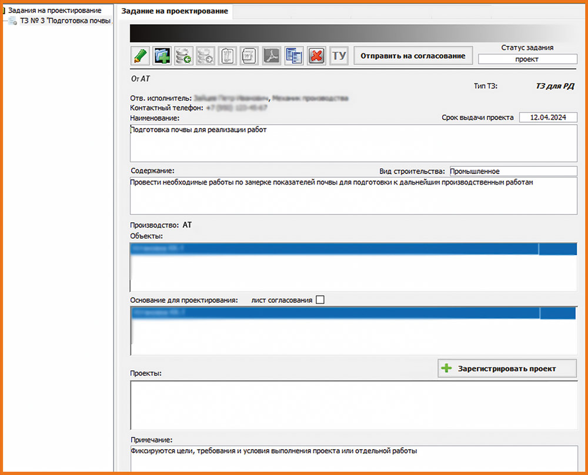This screenshot has width=588, height=475.
Task: Click the blue document list icon
Action: point(293,56)
